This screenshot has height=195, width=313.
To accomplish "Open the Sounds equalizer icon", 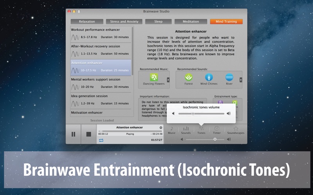I will [x=186, y=129].
